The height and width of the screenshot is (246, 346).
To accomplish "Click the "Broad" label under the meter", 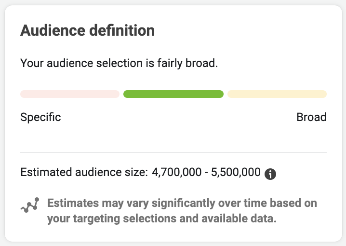I will (311, 117).
